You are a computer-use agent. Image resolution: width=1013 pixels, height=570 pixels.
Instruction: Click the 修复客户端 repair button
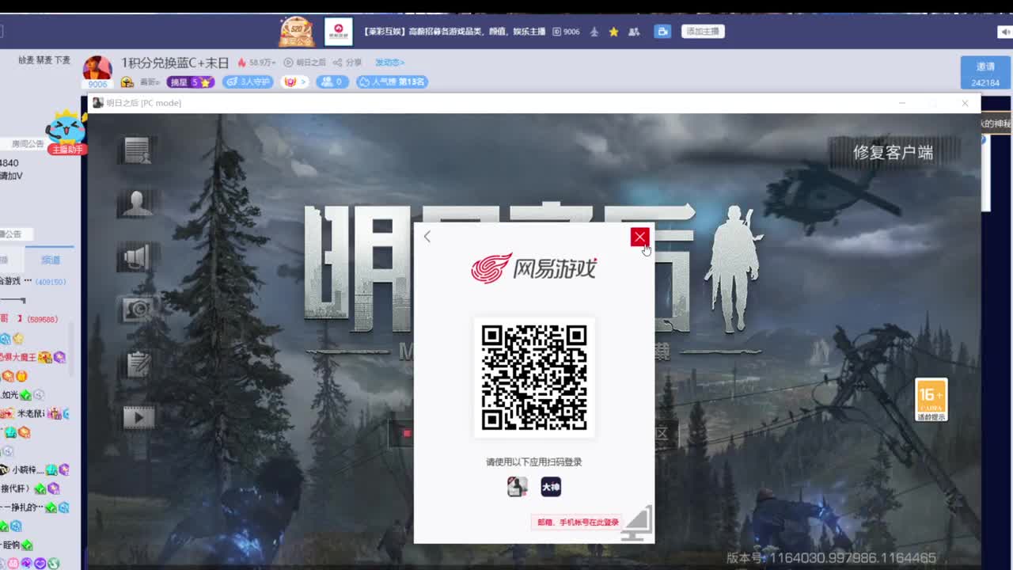893,153
